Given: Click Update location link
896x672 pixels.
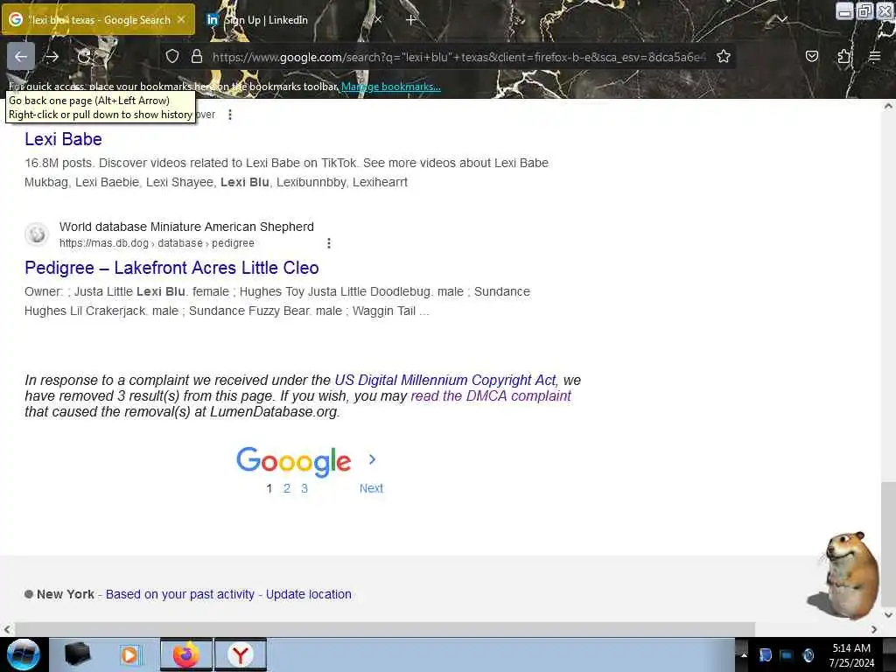Looking at the screenshot, I should point(309,594).
